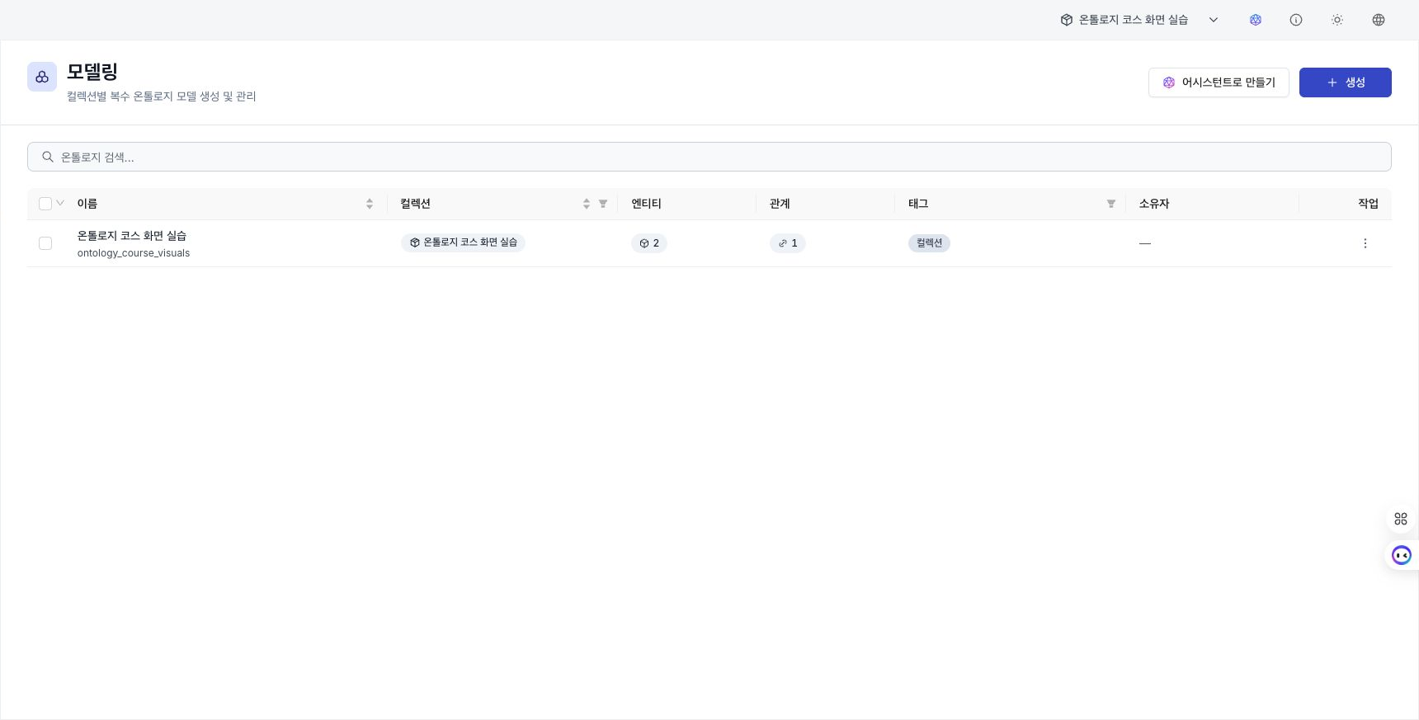
Task: Click the 작업 column header
Action: (1368, 204)
